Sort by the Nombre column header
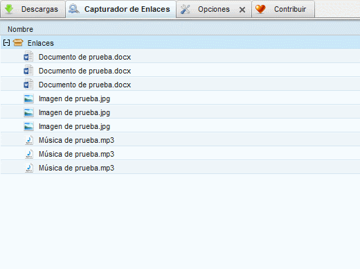The image size is (360, 269). pos(180,29)
